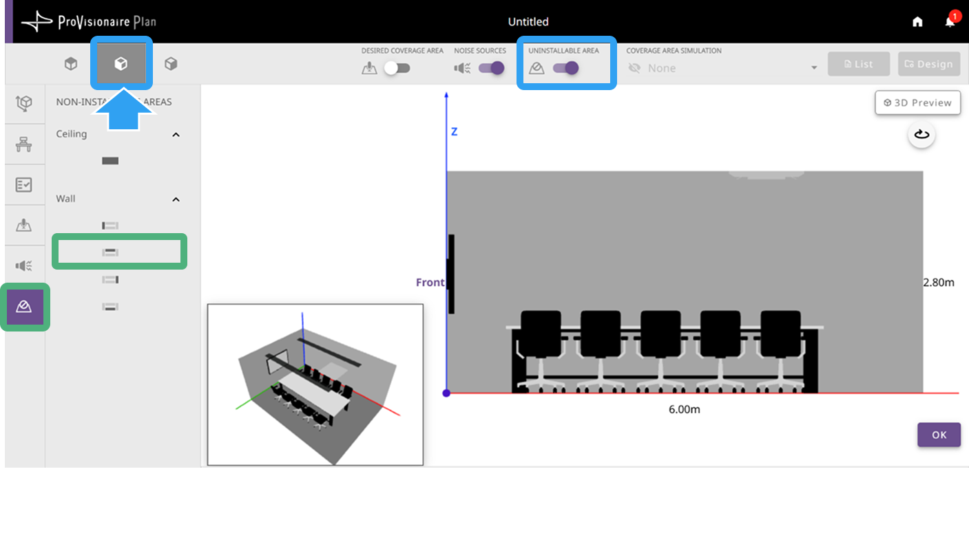Click the rotate view circular arrow icon

tap(921, 134)
